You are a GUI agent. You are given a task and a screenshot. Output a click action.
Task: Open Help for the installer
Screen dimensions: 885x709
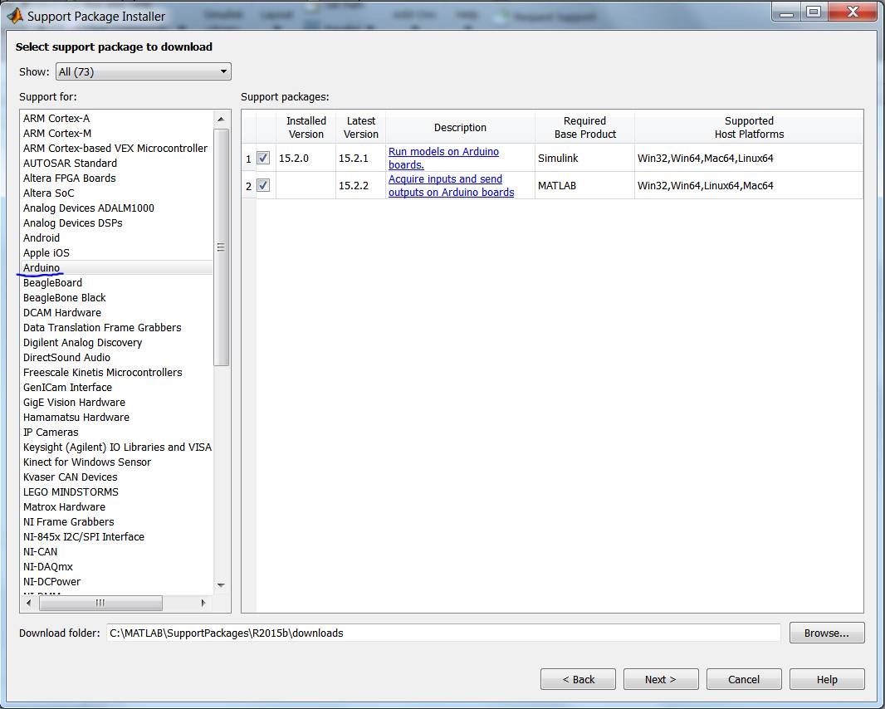827,679
